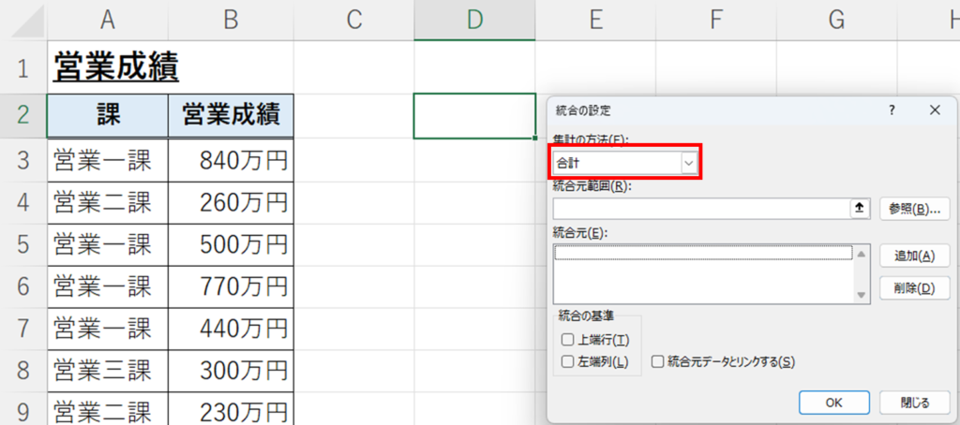Click the 参照(B)... button
The width and height of the screenshot is (960, 425).
pos(915,209)
